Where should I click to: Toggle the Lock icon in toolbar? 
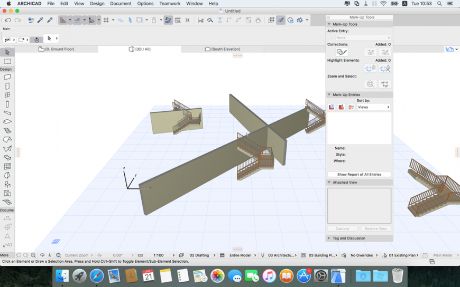tap(154, 20)
